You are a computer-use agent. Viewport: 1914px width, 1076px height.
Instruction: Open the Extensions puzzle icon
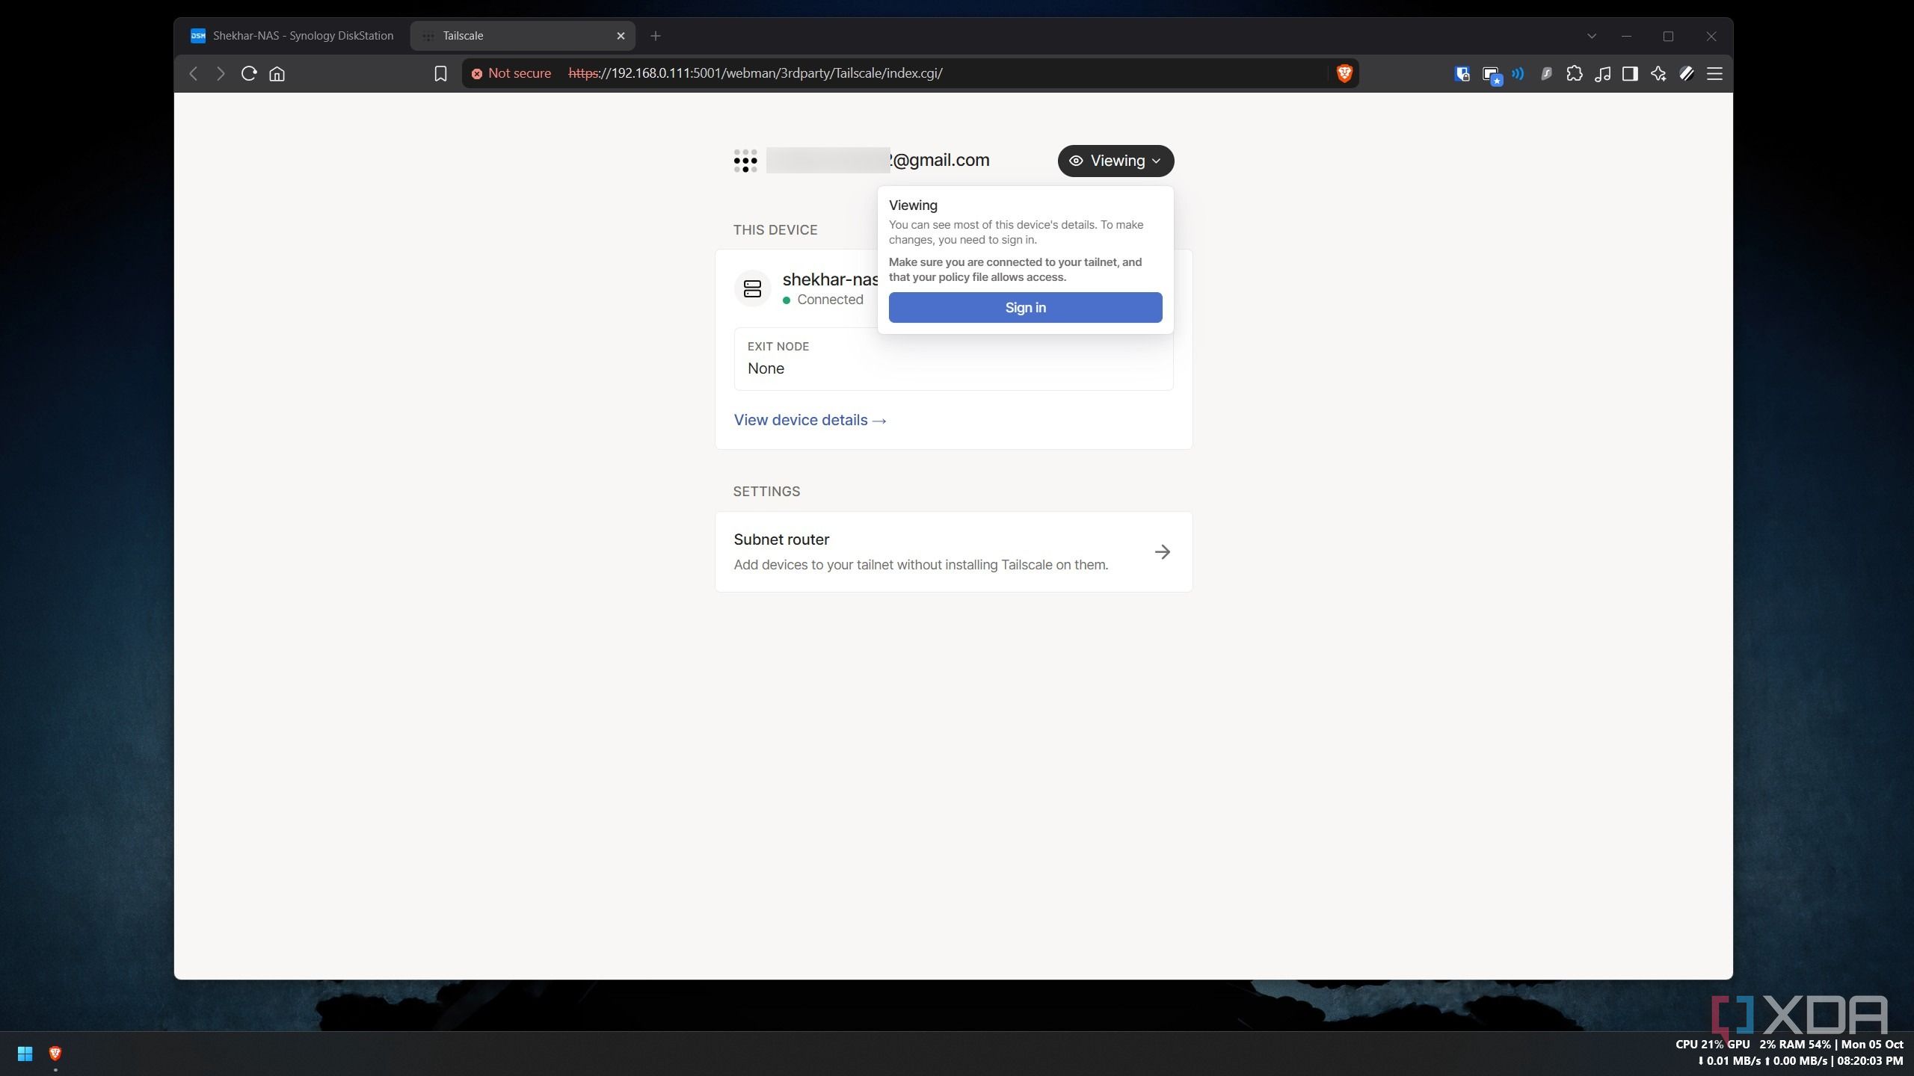tap(1574, 73)
